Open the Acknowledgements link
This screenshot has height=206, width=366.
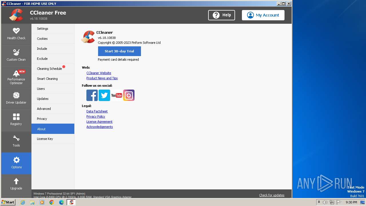[100, 127]
